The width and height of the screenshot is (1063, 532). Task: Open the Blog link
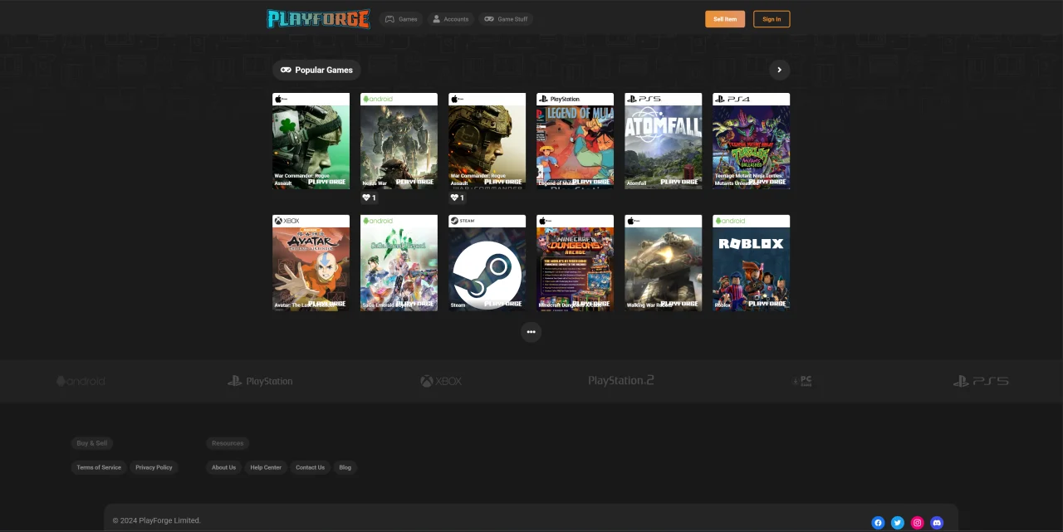345,467
